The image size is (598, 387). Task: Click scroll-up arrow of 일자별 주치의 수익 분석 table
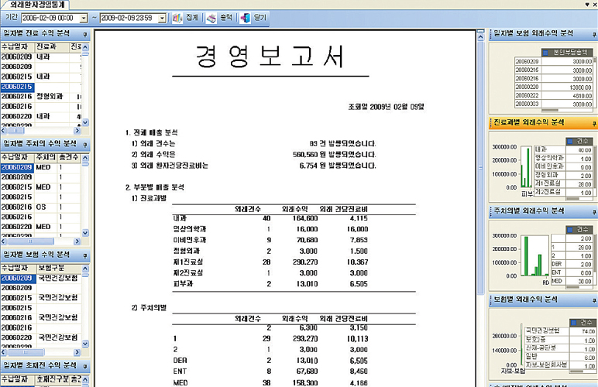click(85, 158)
